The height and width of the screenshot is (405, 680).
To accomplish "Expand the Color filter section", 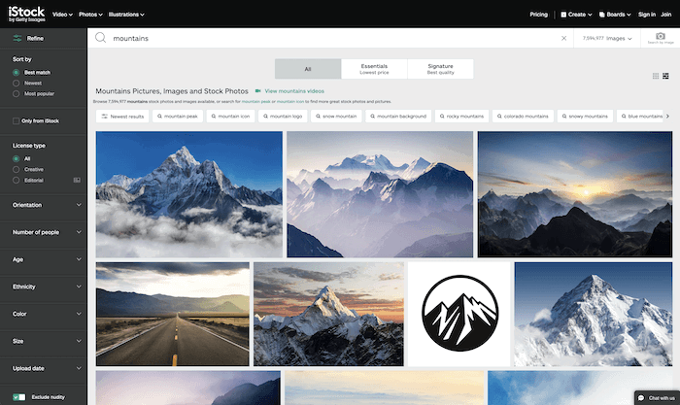I will [x=47, y=314].
